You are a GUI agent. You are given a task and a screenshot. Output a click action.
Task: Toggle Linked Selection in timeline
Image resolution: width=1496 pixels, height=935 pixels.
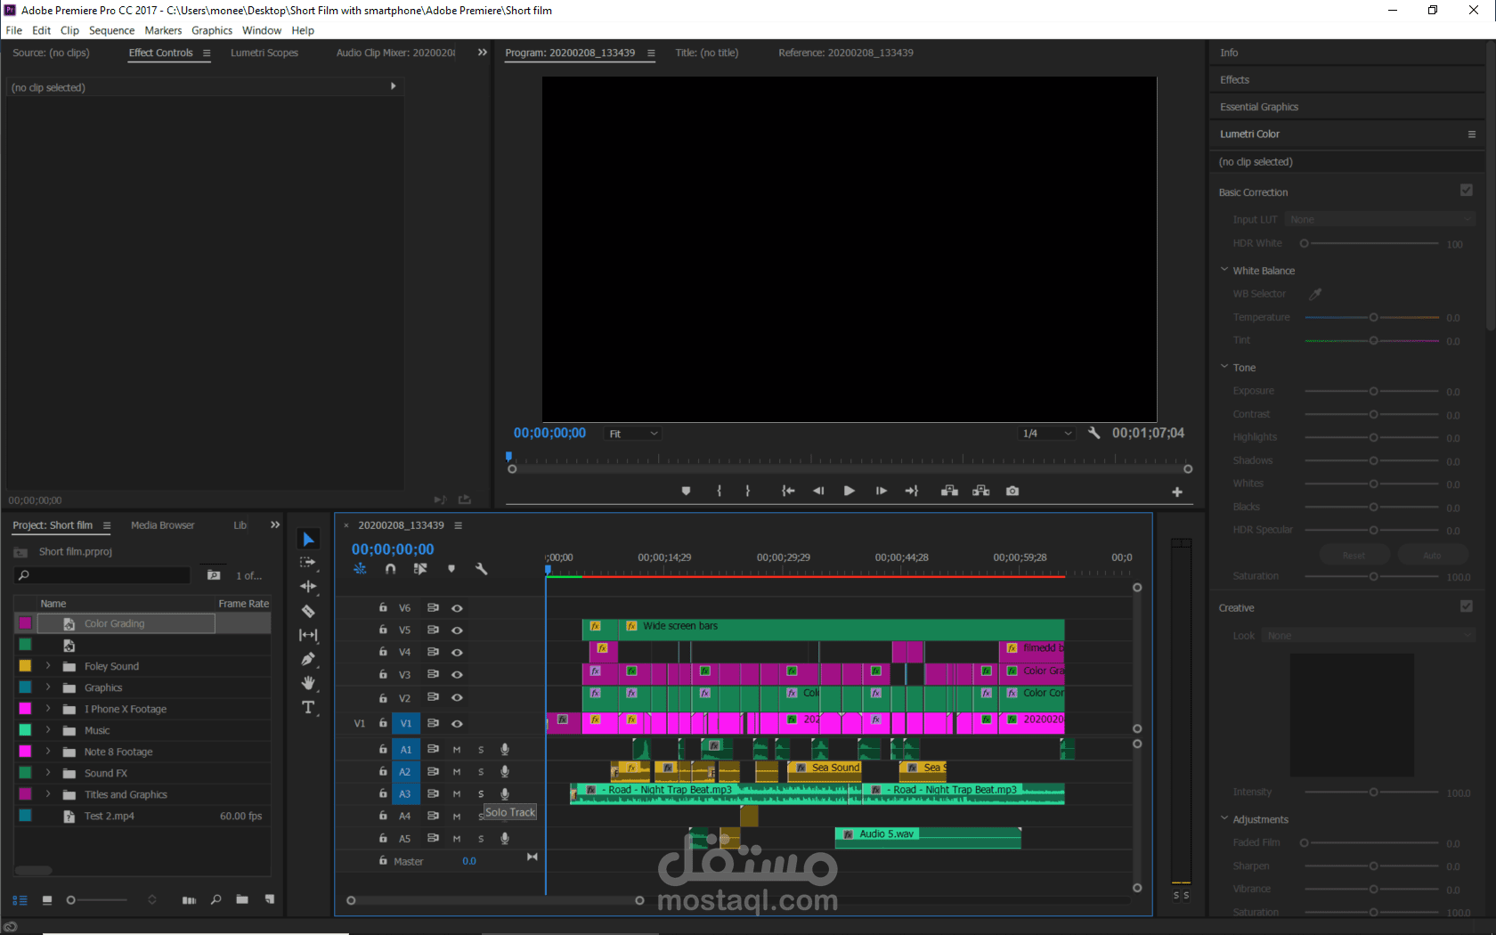(420, 569)
